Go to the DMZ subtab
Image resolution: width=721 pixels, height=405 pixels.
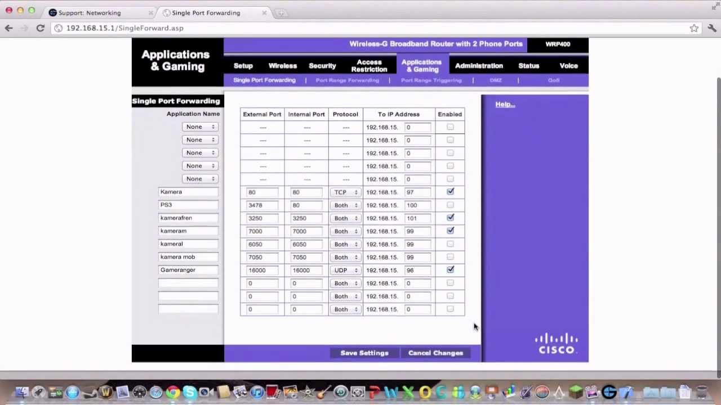click(496, 80)
